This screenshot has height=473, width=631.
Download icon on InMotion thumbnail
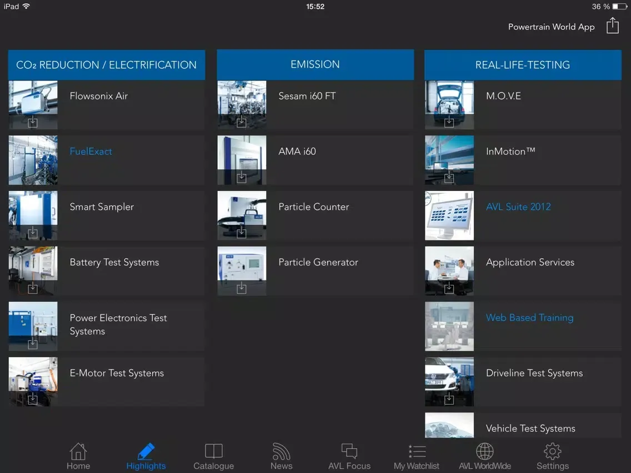[449, 177]
